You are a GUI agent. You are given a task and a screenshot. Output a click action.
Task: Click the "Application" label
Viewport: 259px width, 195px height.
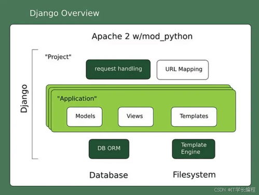[x=77, y=99]
